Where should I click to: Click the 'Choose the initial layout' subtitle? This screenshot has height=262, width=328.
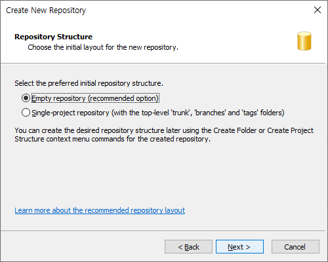pos(103,47)
